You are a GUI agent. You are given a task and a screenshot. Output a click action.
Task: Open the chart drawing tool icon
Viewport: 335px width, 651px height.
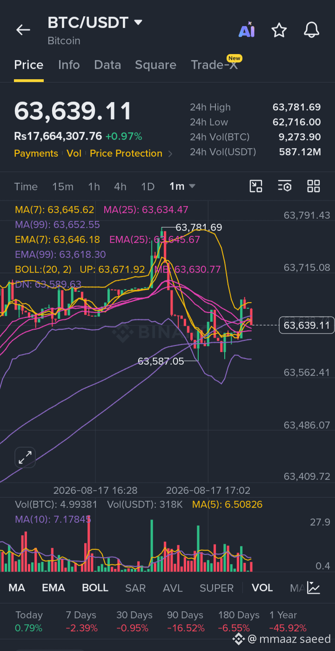(x=256, y=187)
